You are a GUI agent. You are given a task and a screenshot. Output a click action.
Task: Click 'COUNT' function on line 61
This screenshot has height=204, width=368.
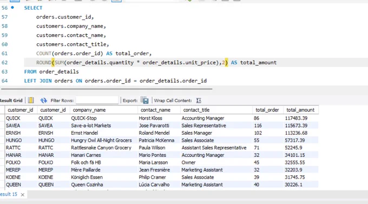point(44,53)
